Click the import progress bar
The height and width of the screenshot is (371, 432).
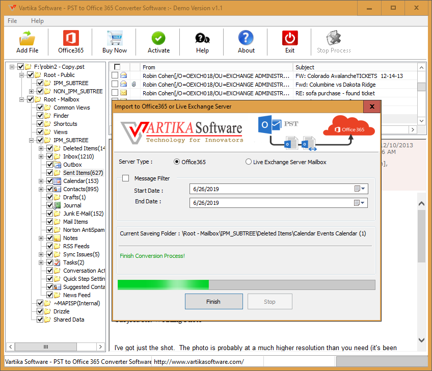coord(246,285)
